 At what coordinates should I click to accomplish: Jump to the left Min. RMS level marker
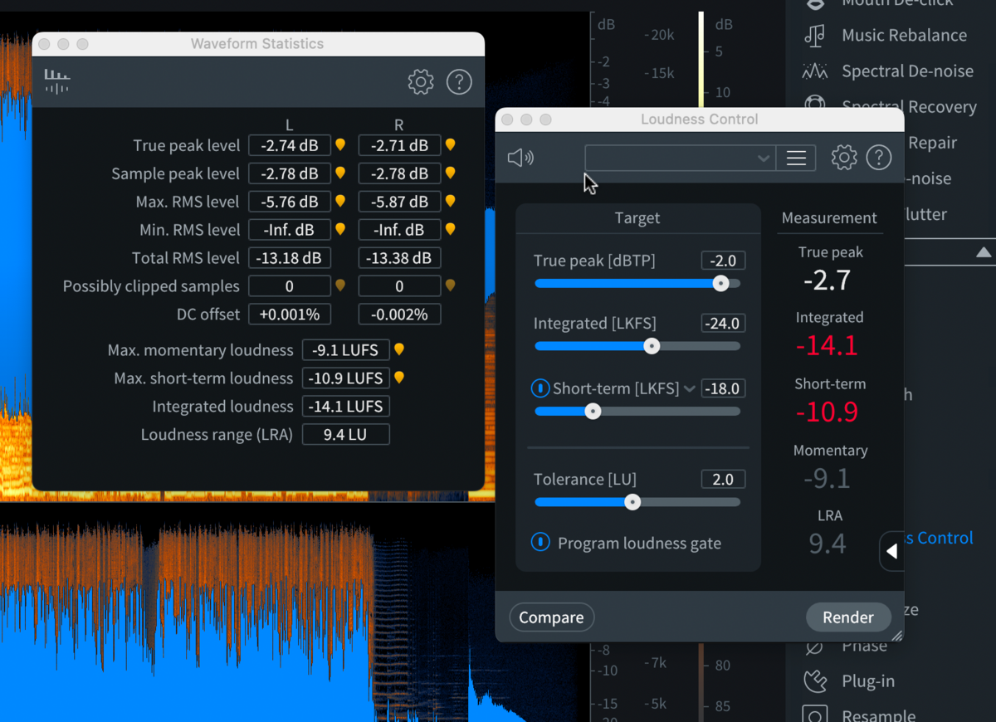coord(339,229)
